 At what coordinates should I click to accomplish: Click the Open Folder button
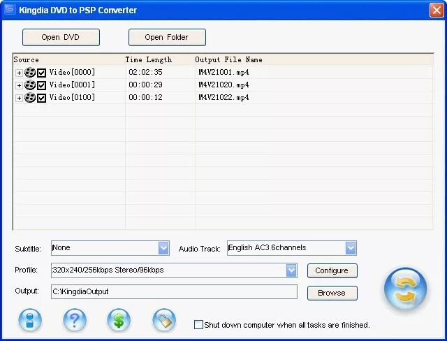tap(167, 37)
